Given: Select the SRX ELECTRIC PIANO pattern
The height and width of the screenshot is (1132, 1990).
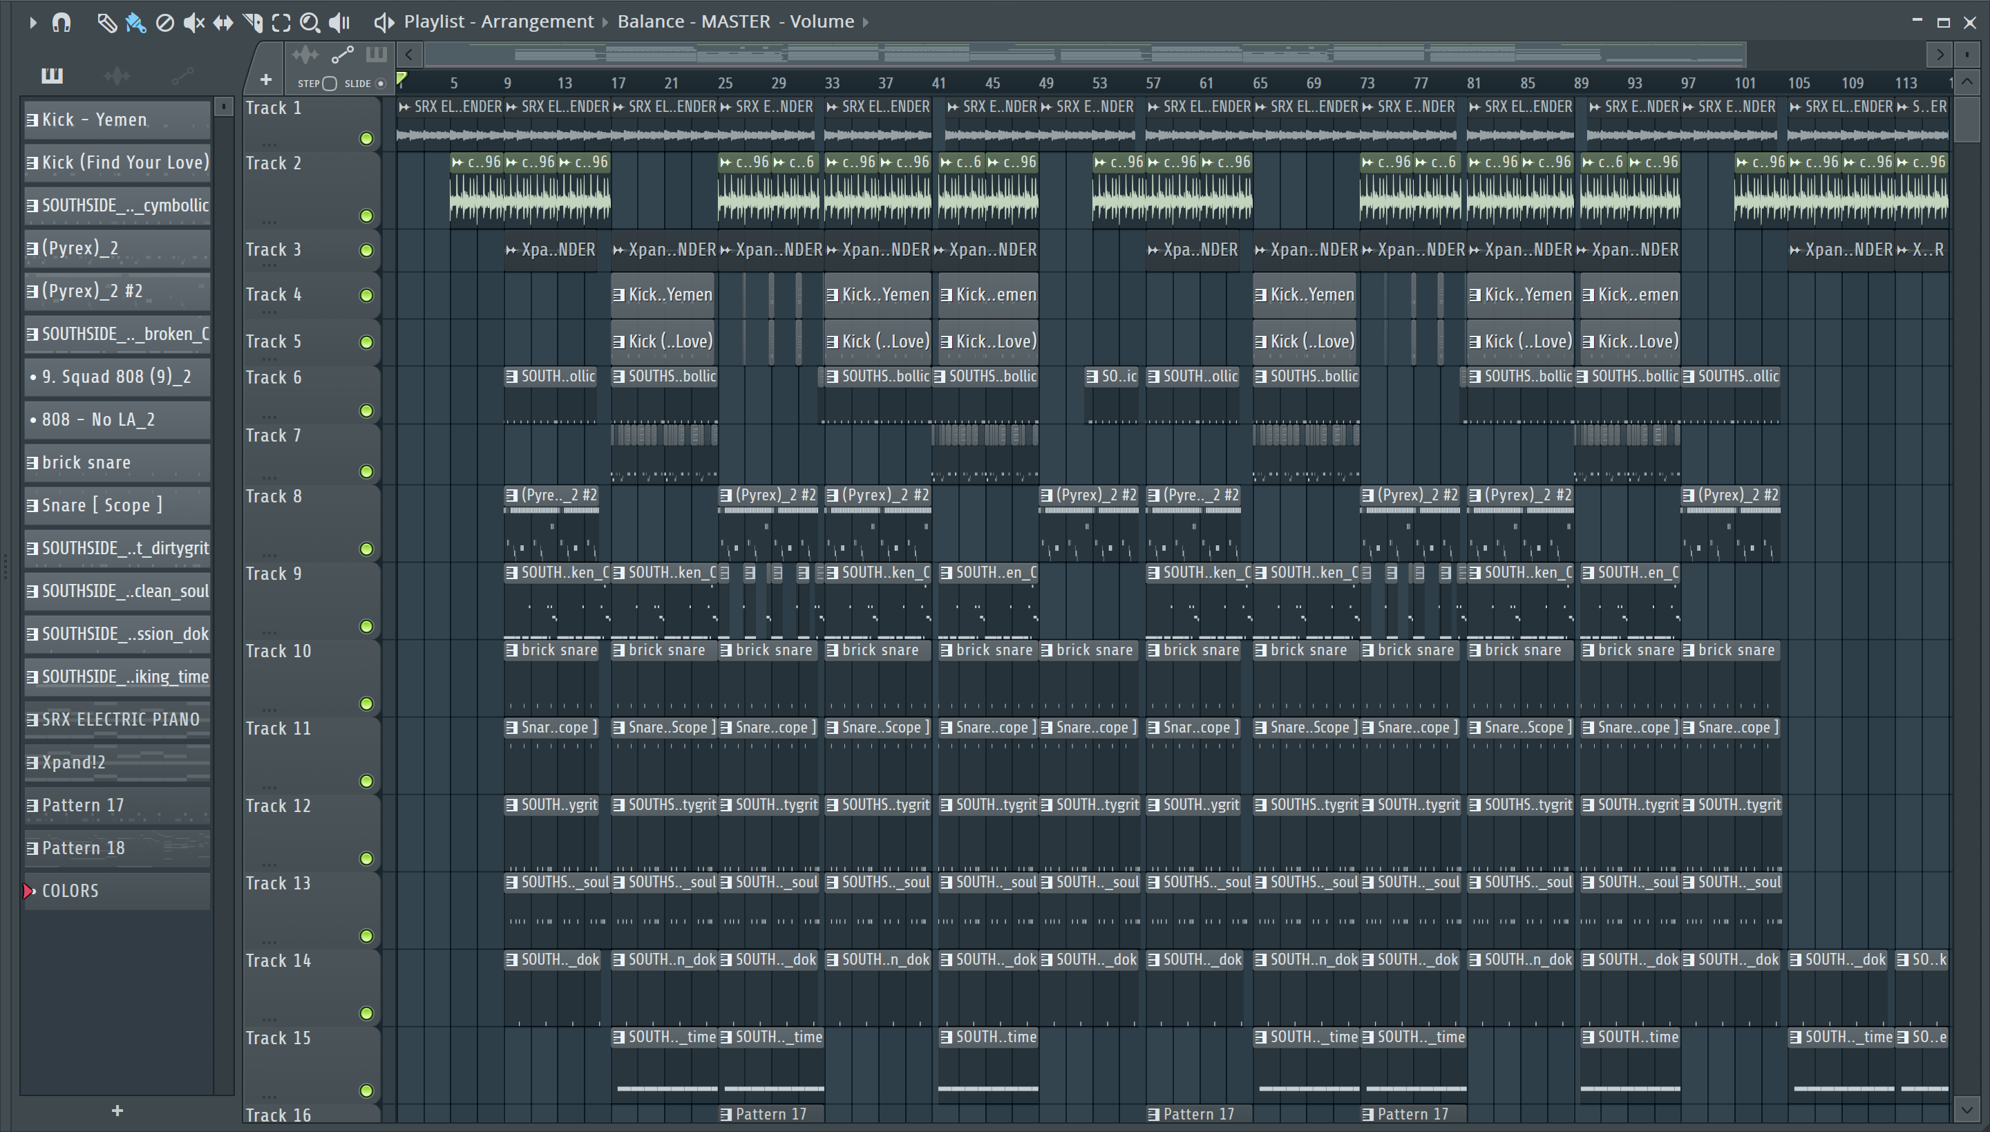Looking at the screenshot, I should [x=117, y=720].
